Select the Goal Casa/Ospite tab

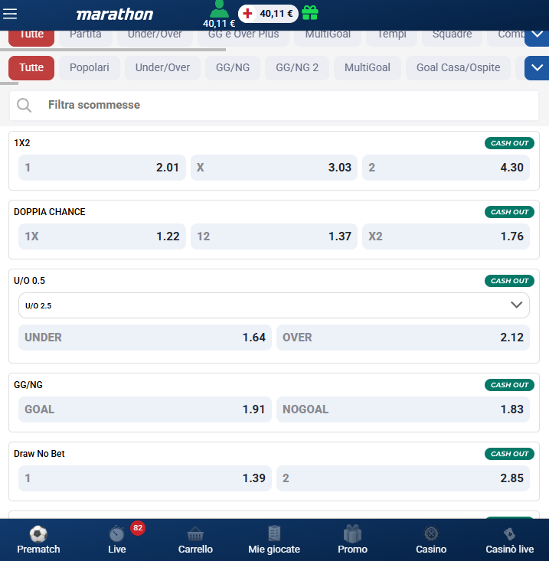tap(458, 67)
